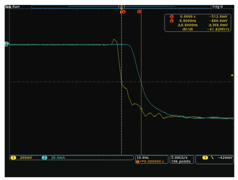Click the record view bar at top

[x=121, y=7]
